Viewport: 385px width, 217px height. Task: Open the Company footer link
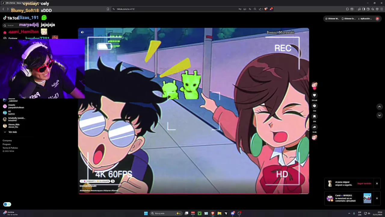7,140
